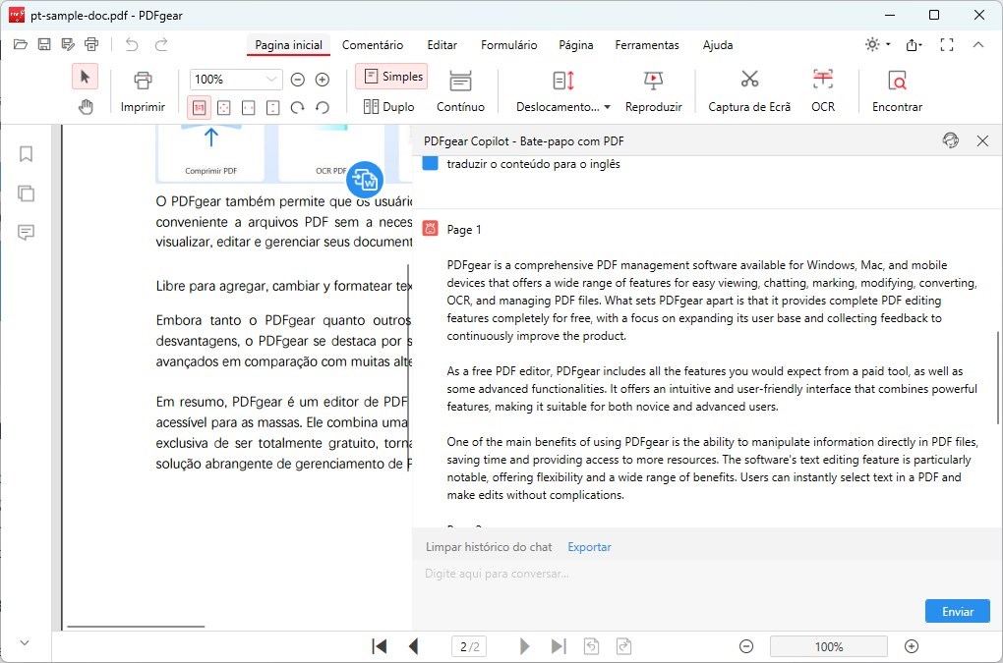Activate Captura de Ecrã screenshot tool
Viewport: 1003px width, 663px height.
pos(748,88)
